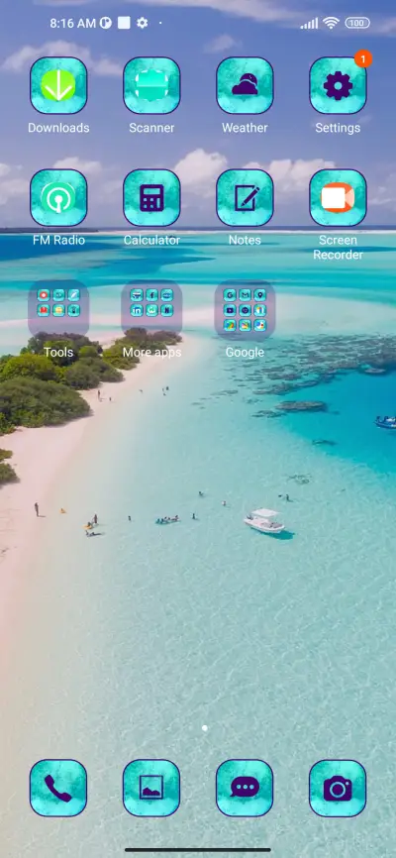
Task: Open the Calculator app
Action: point(151,197)
